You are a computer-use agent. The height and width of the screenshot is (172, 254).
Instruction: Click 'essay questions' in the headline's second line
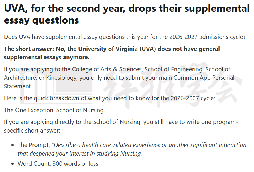click(41, 20)
